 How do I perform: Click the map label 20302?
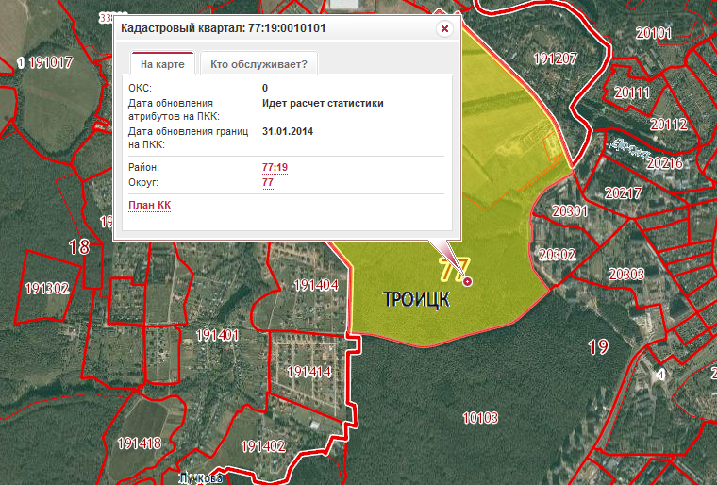pyautogui.click(x=558, y=255)
